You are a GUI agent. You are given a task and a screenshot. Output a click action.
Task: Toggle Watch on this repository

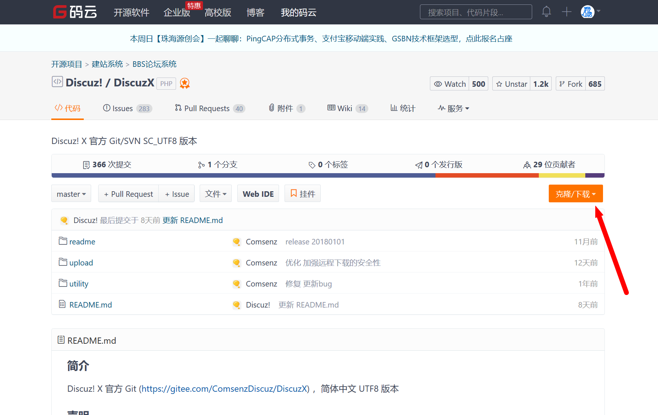click(x=449, y=83)
